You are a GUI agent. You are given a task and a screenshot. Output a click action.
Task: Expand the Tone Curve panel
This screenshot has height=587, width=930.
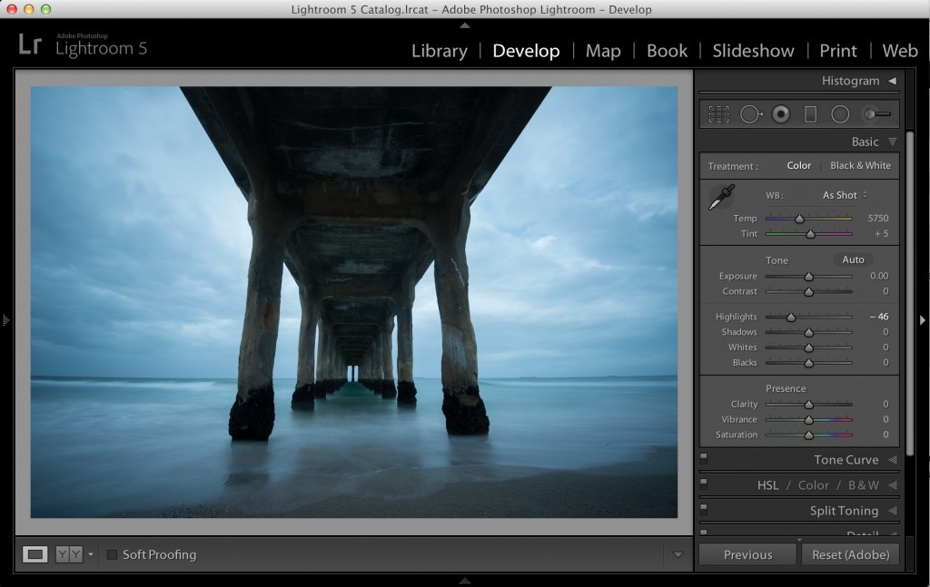coord(892,460)
